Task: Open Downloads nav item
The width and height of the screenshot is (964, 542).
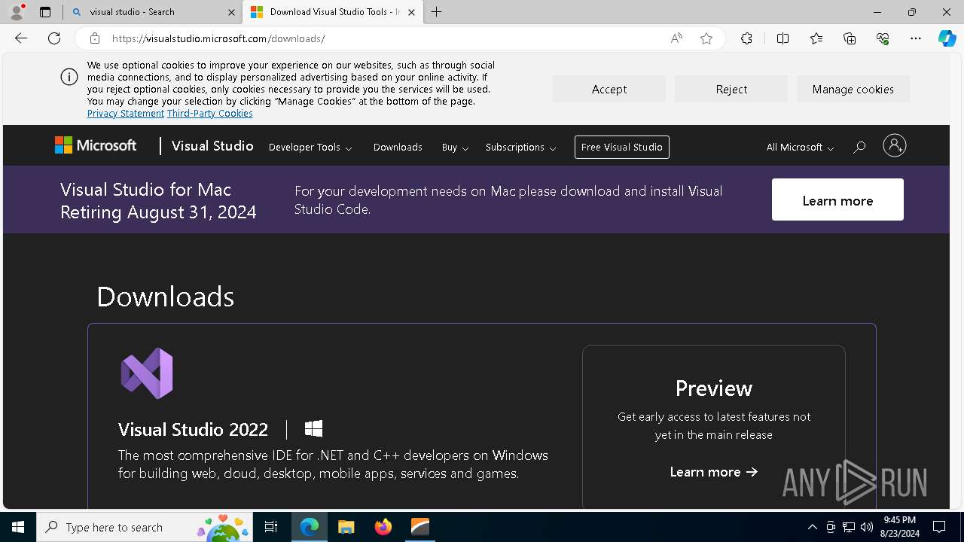Action: pos(398,148)
